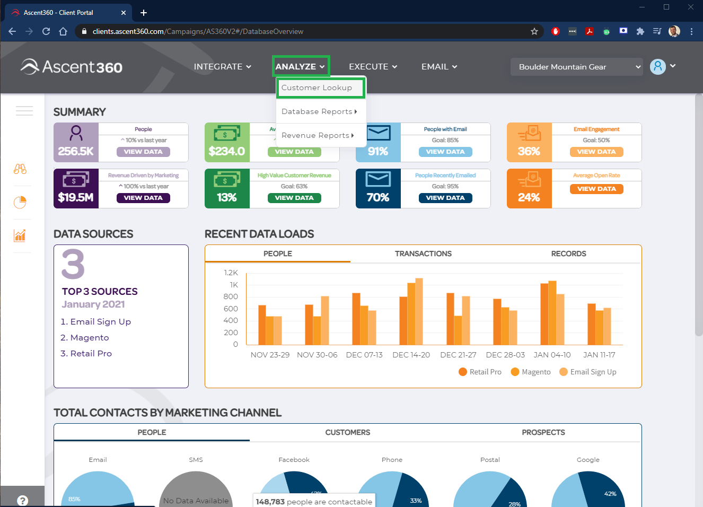Click the help question mark icon
The height and width of the screenshot is (507, 703).
[x=22, y=500]
